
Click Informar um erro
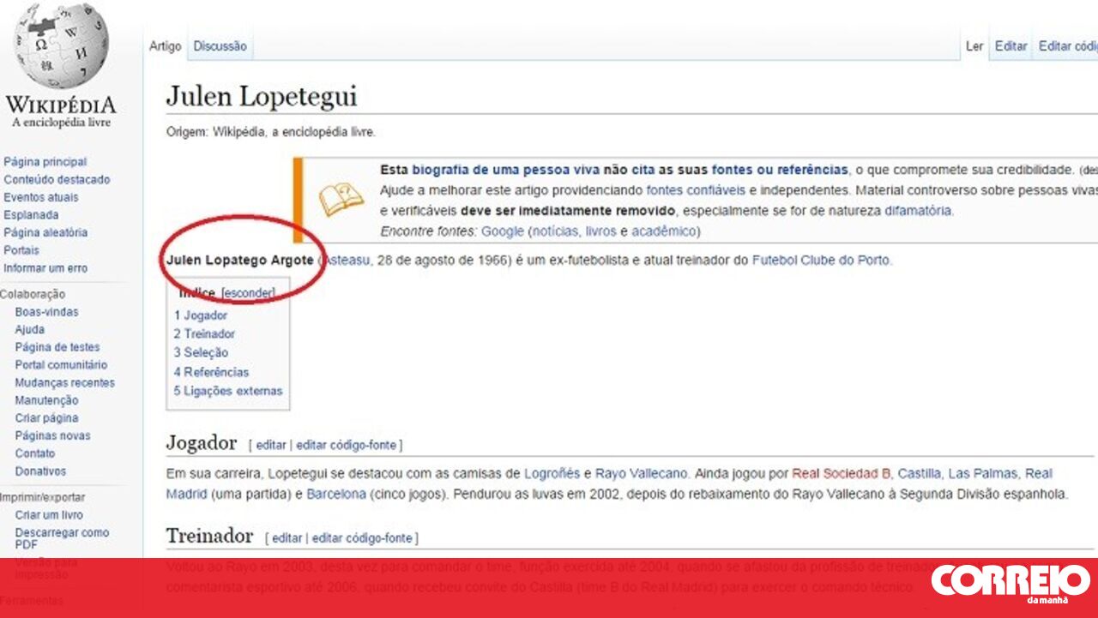coord(45,268)
